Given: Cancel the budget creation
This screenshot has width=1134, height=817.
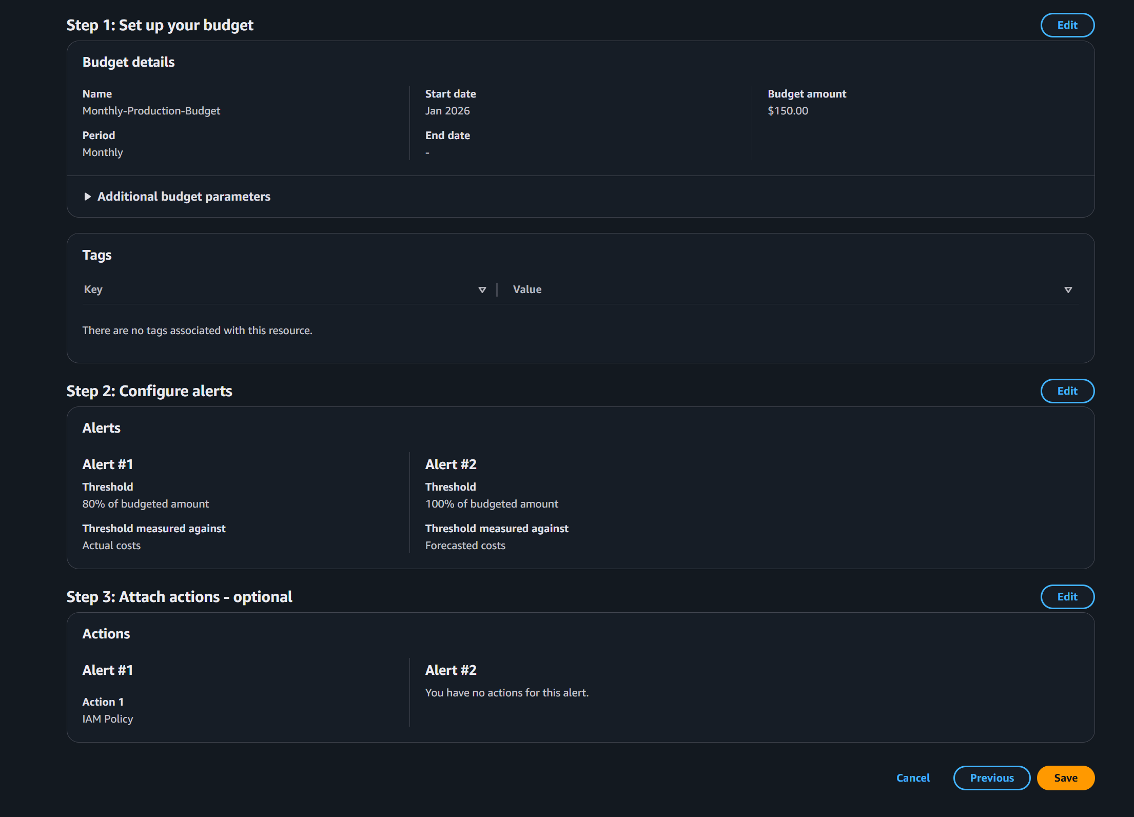Looking at the screenshot, I should click(913, 778).
